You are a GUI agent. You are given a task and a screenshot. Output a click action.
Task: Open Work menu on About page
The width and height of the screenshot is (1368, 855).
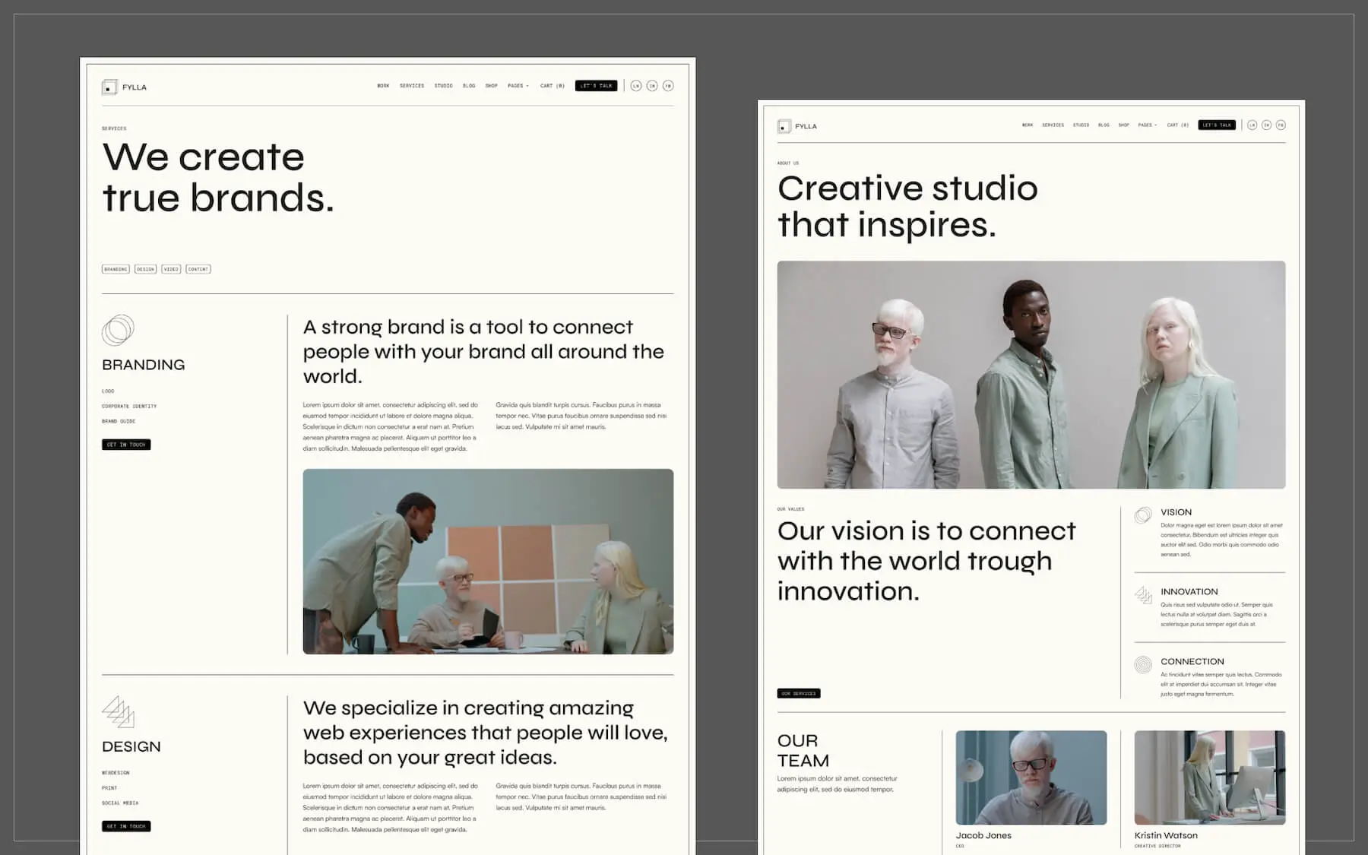[x=1028, y=125]
